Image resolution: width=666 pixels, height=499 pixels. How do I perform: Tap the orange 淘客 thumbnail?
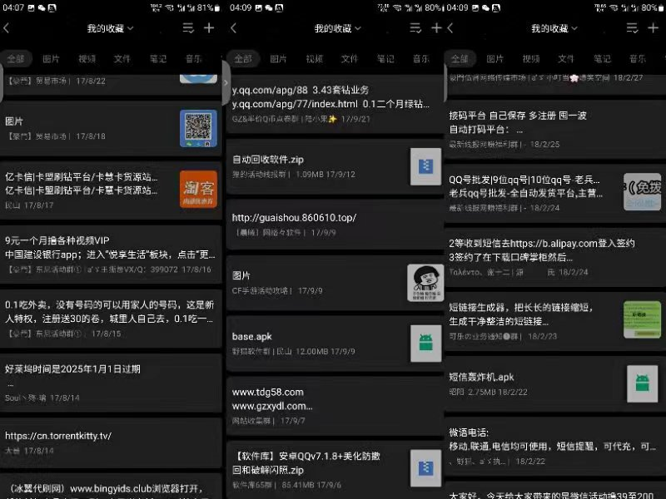(198, 190)
